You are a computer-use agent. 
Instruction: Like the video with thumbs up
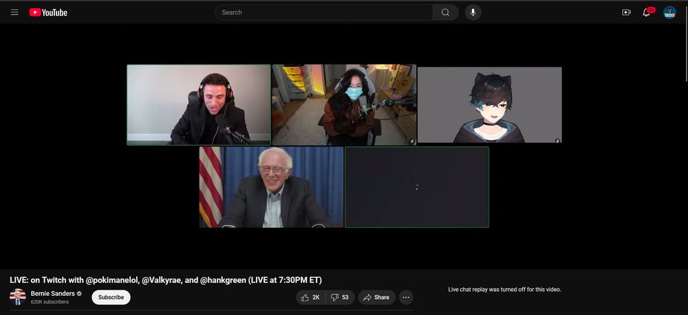[310, 298]
